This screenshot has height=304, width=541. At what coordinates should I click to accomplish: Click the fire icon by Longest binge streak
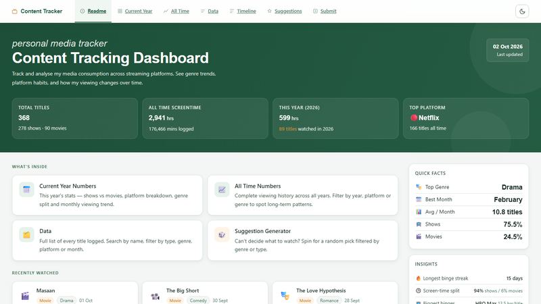[418, 278]
